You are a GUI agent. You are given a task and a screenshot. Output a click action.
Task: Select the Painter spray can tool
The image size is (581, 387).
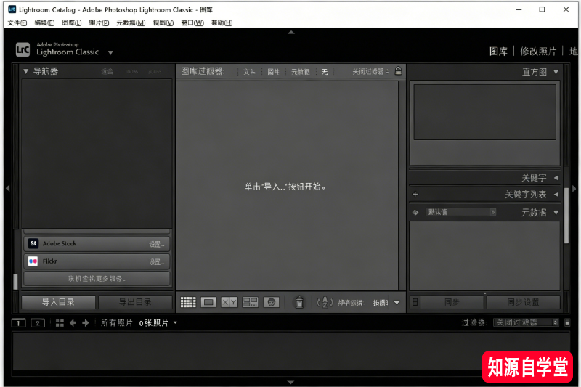click(299, 302)
